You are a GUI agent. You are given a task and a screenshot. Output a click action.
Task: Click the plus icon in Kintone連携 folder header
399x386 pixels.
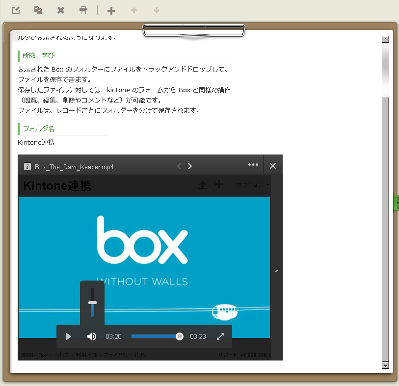pos(219,184)
